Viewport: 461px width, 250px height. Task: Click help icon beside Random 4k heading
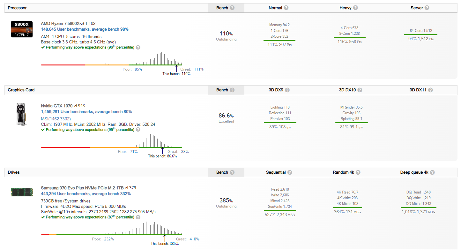(358, 172)
